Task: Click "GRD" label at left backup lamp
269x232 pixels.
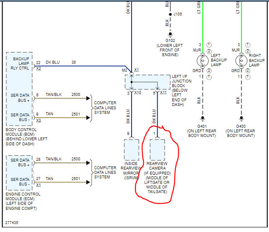Action: 197,71
